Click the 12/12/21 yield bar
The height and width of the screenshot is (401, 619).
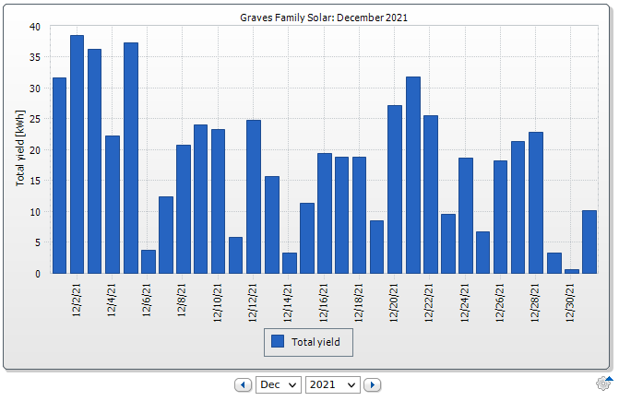click(254, 196)
